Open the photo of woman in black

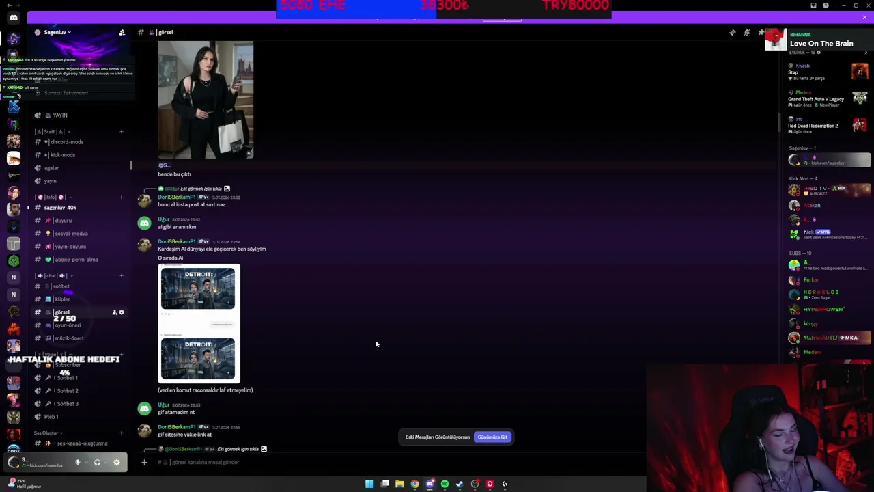point(206,100)
